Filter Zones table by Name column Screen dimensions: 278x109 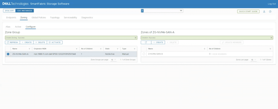[204, 49]
